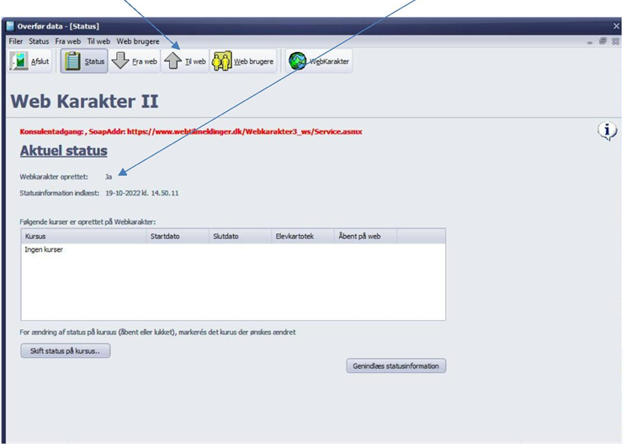The height and width of the screenshot is (448, 626).
Task: Sort by Slutdato column header
Action: point(241,236)
